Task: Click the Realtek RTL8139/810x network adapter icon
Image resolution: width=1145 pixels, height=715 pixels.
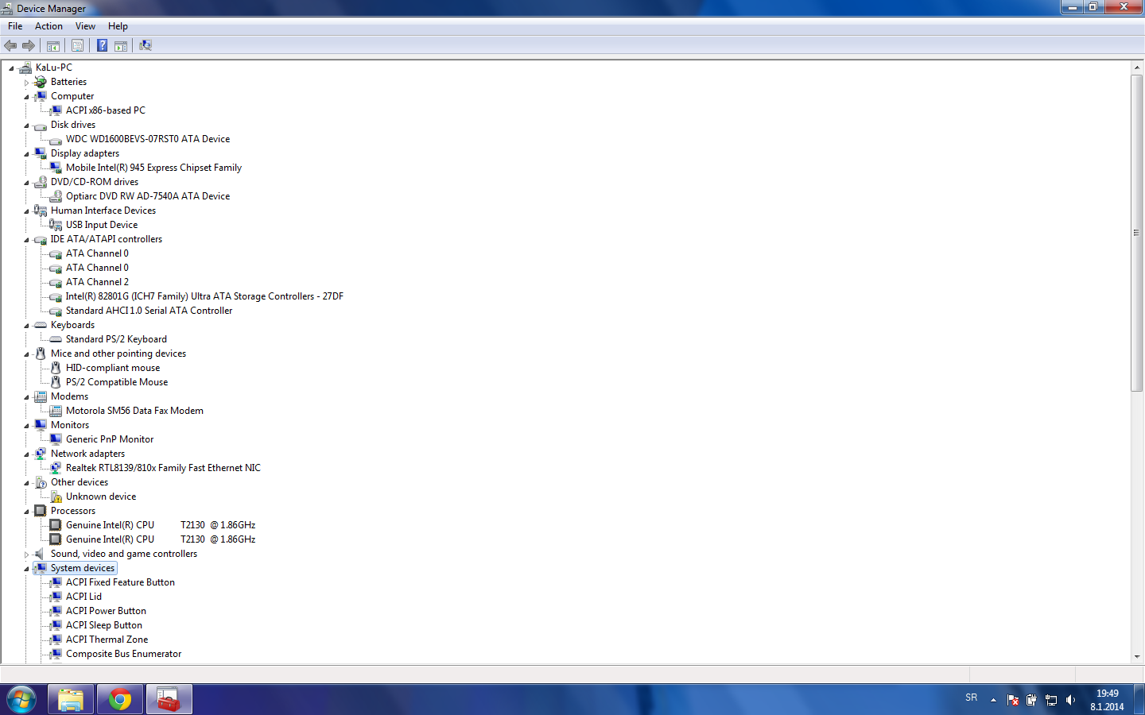Action: [x=56, y=468]
